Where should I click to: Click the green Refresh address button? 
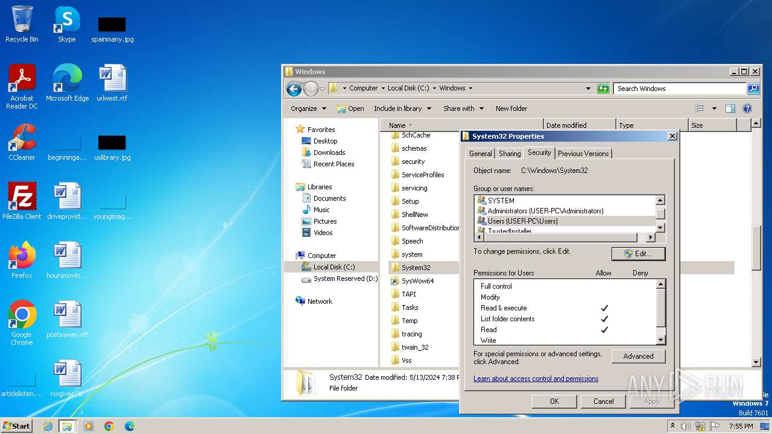tap(603, 89)
